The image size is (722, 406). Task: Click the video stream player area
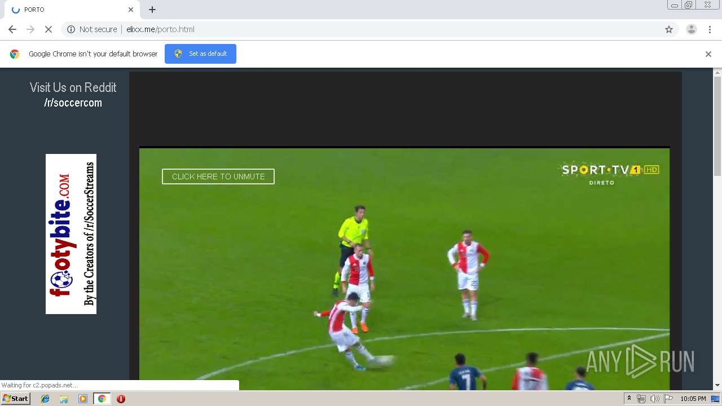click(404, 269)
